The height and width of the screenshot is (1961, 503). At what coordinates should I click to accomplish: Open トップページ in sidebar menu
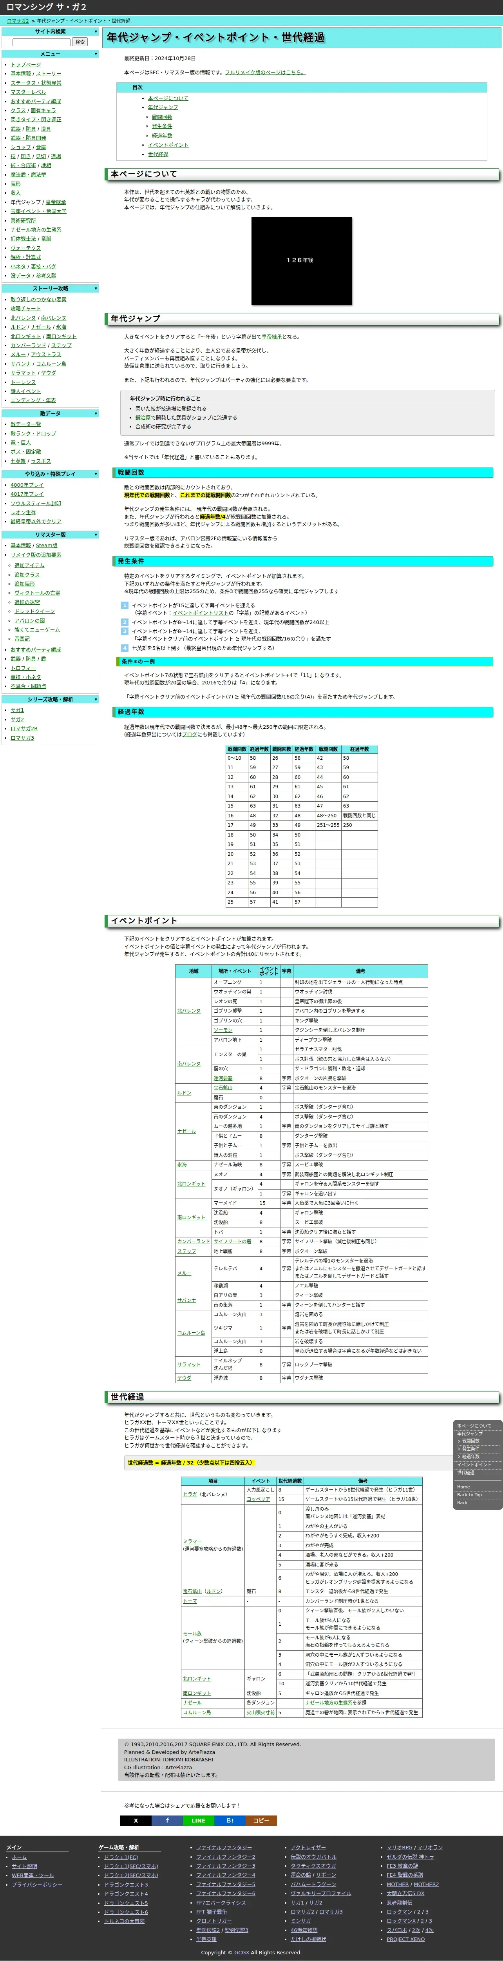pyautogui.click(x=26, y=65)
